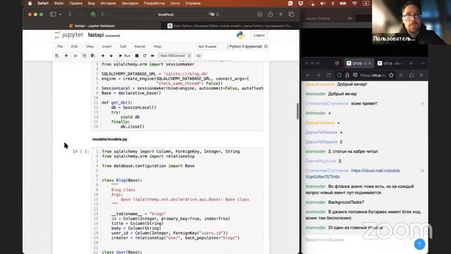The image size is (451, 254).
Task: Open the Jupyter Cell menu
Action: [x=123, y=47]
